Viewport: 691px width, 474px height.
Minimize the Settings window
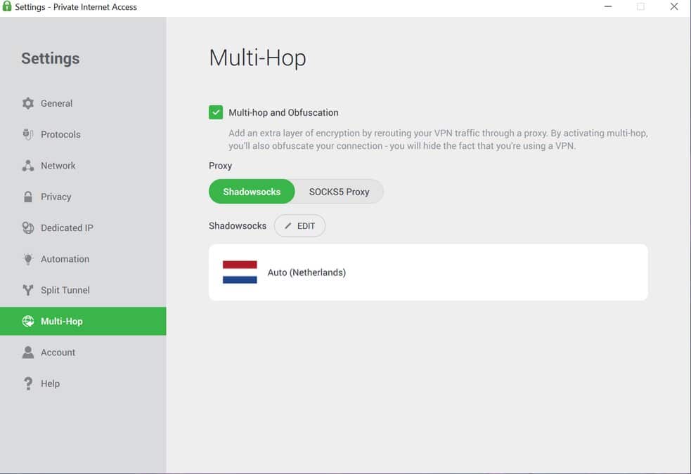click(x=608, y=6)
